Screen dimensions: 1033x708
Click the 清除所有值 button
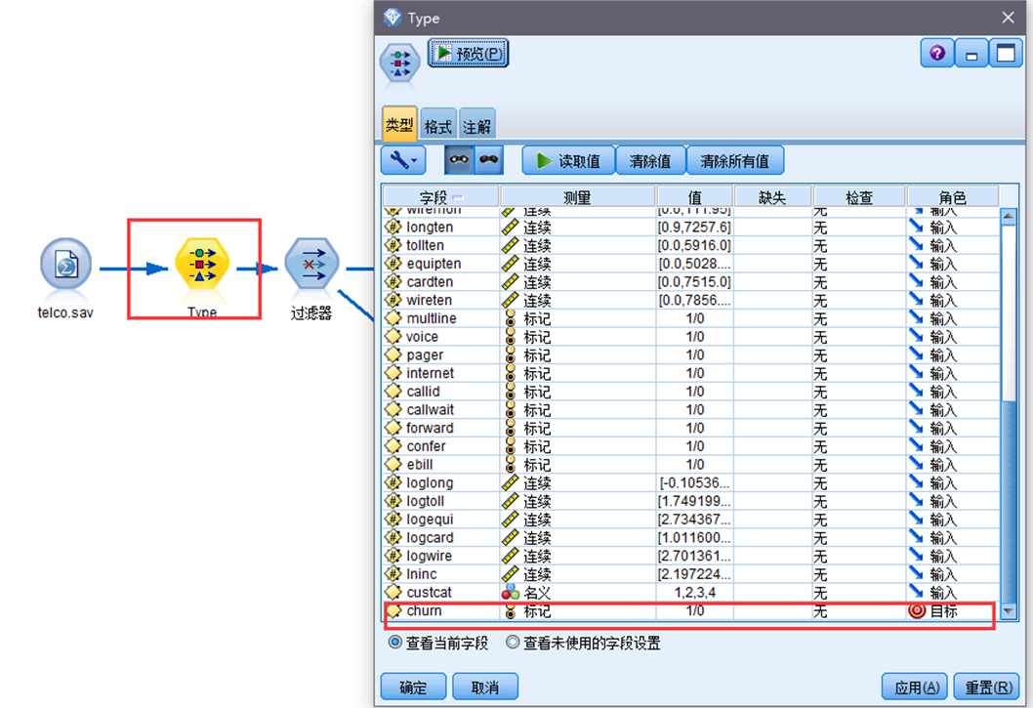click(x=734, y=161)
